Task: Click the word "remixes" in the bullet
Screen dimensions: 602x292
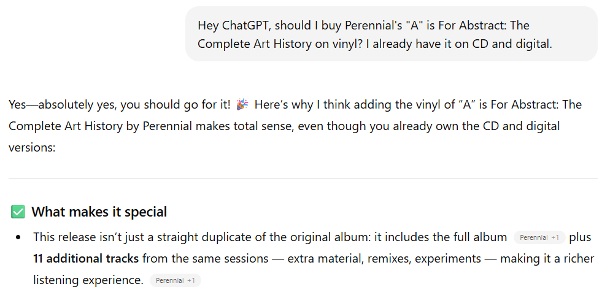Action: 388,259
